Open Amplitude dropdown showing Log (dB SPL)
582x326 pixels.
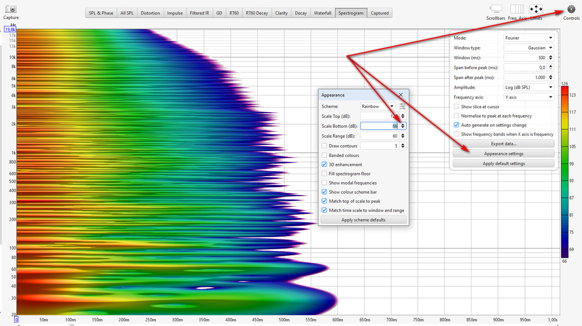(x=529, y=87)
